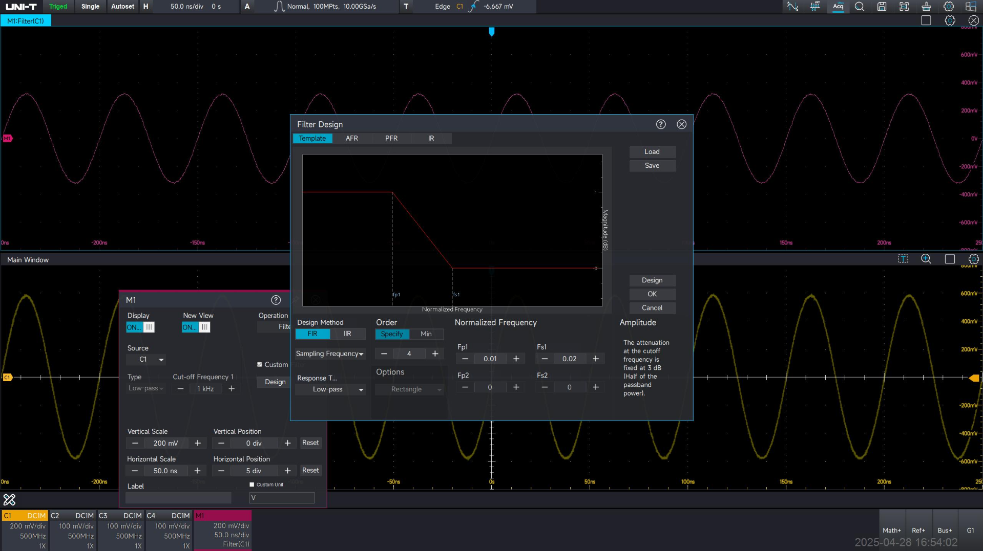This screenshot has height=551, width=983.
Task: Click the zoom-in magnifier in Main Window
Action: [926, 259]
